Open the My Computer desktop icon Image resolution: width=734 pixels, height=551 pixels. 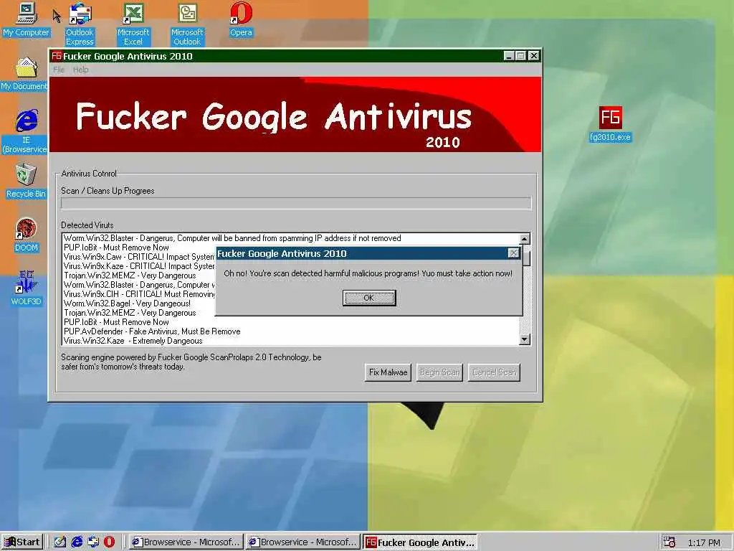click(x=27, y=19)
